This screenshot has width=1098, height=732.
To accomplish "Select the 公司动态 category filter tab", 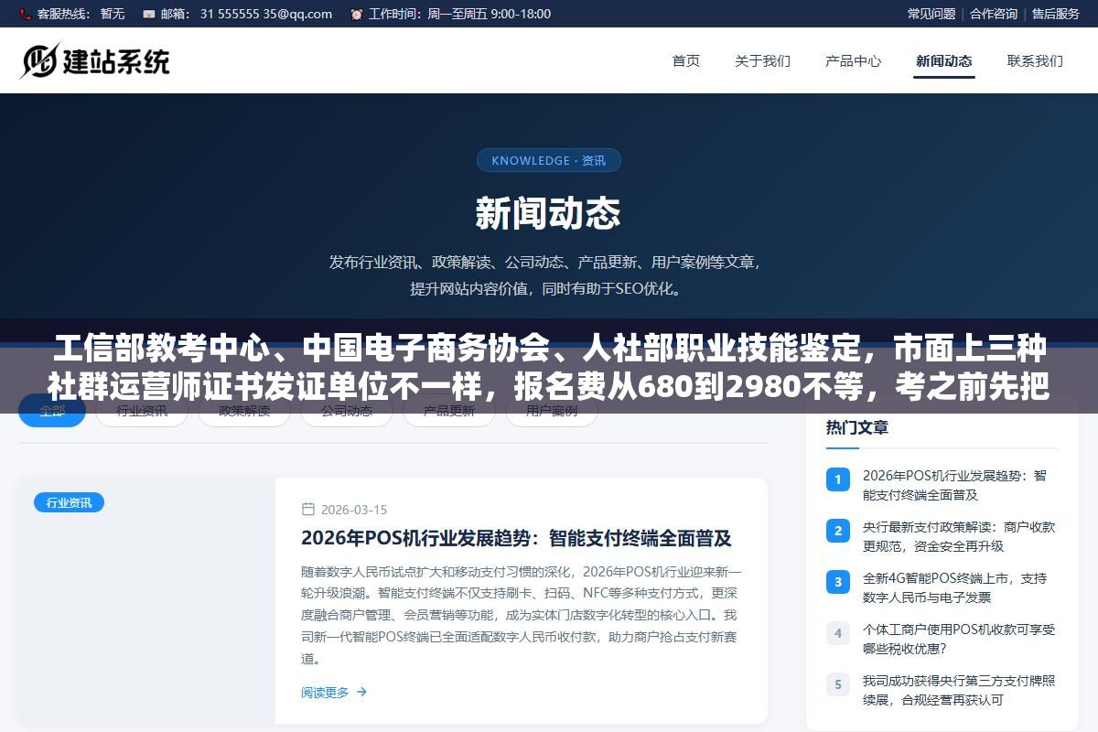I will click(347, 411).
